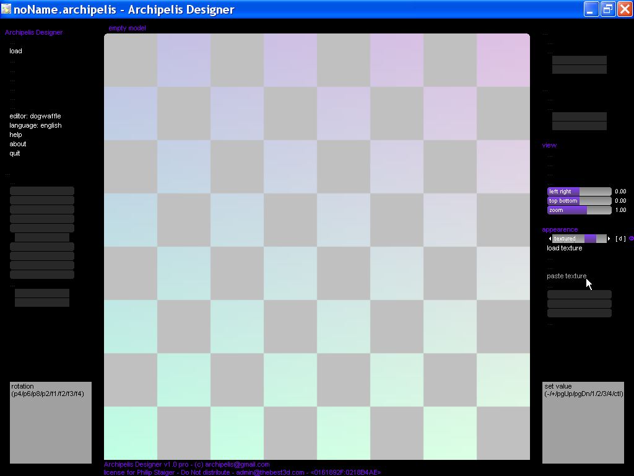Screen dimensions: 634x476
Task: Click the load texture option
Action: (564, 248)
